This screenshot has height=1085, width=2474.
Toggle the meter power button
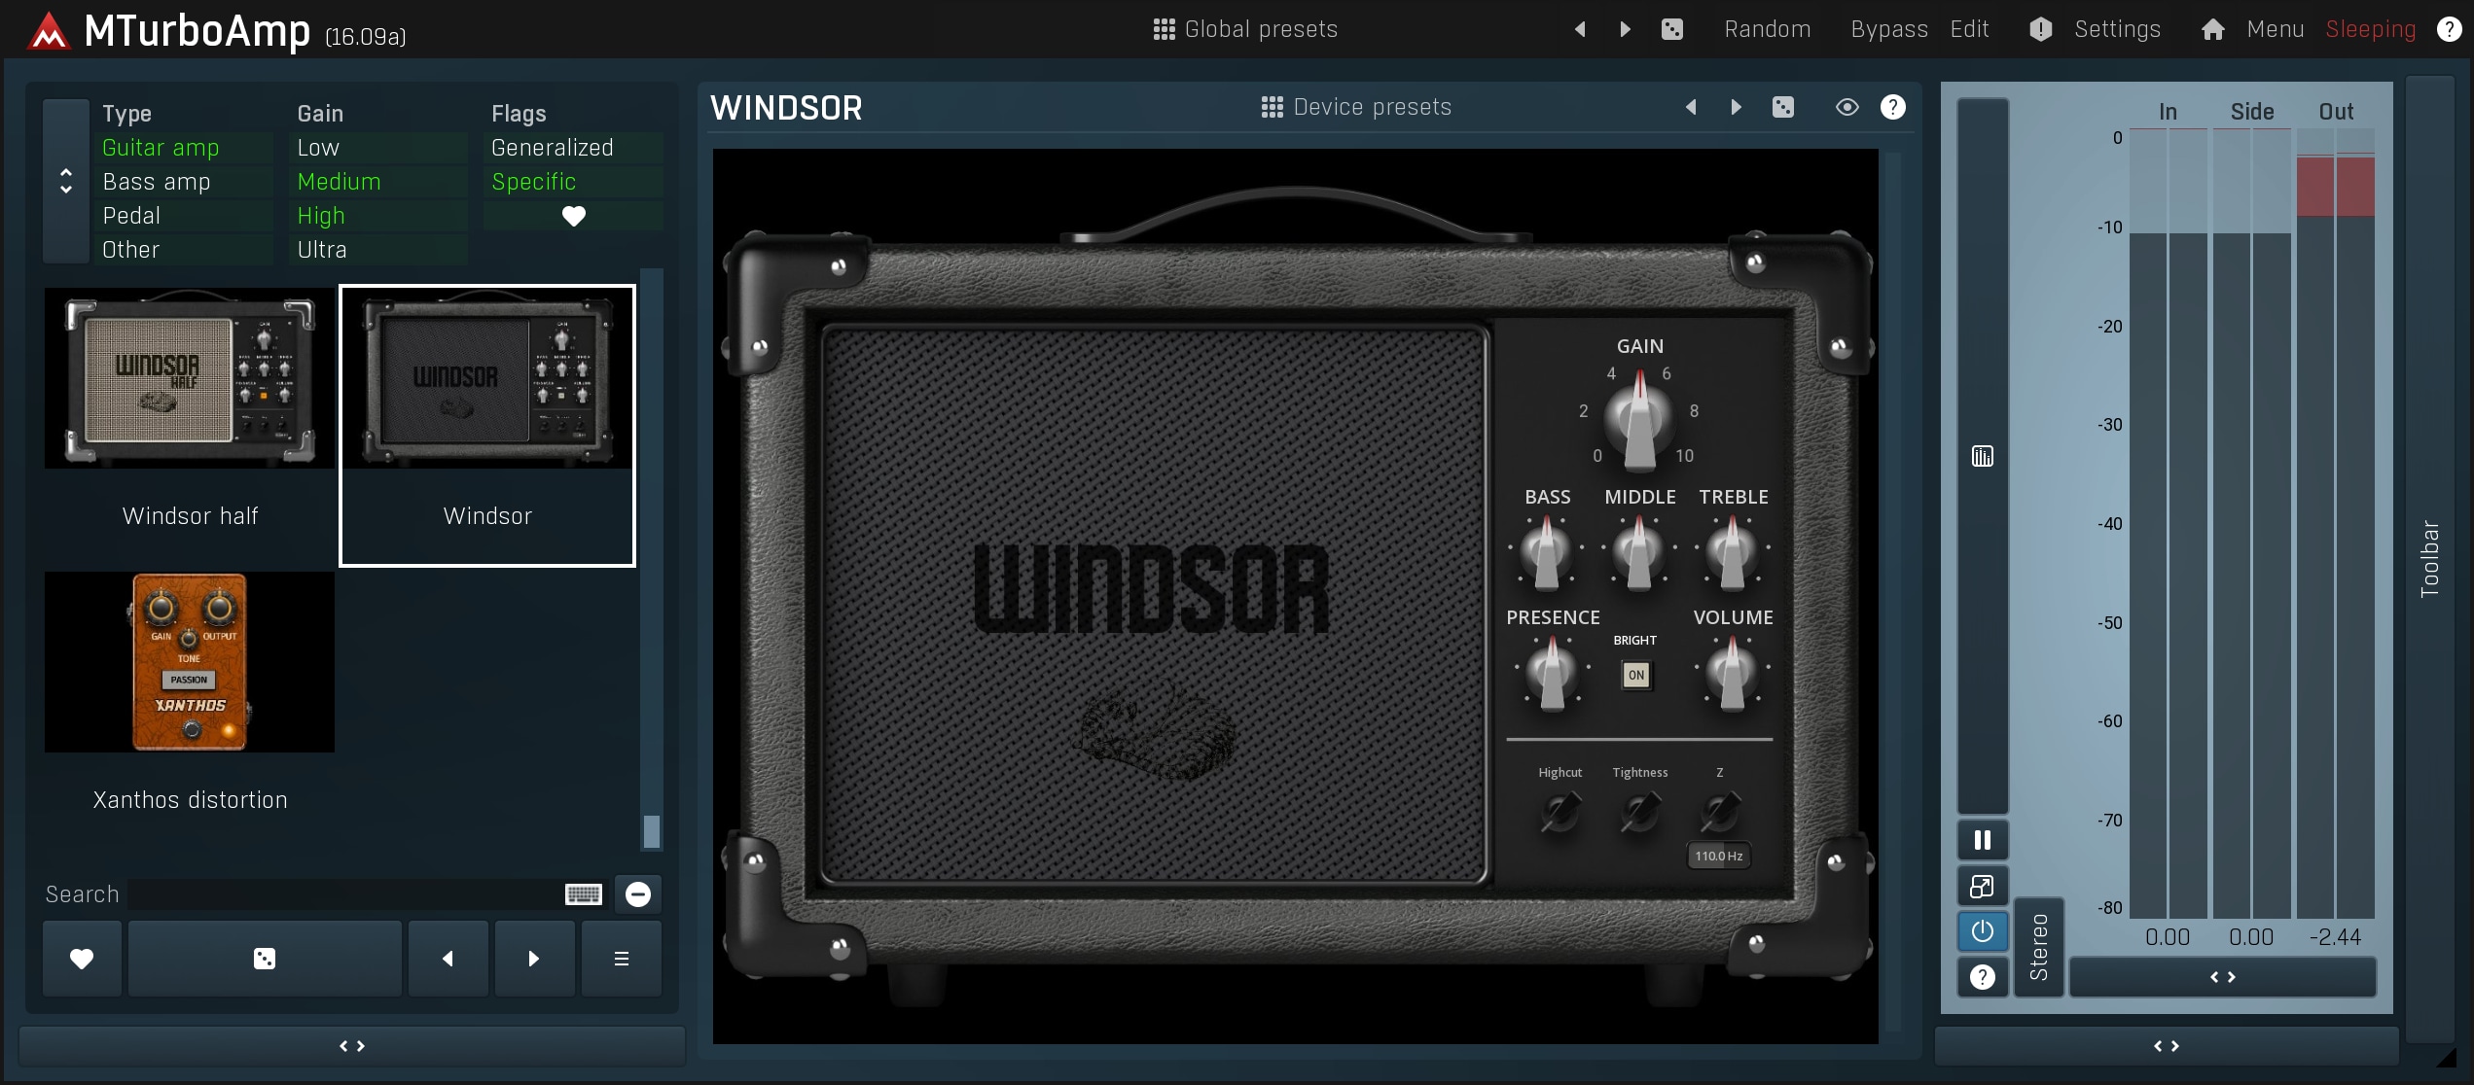point(1982,931)
